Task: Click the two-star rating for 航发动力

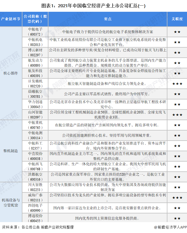Action: pos(177,63)
